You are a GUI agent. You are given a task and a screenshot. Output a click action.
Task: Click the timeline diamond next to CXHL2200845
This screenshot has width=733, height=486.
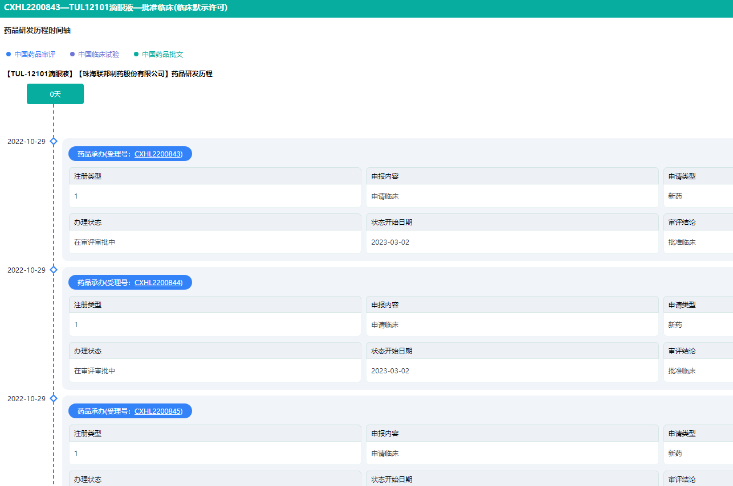pos(54,398)
